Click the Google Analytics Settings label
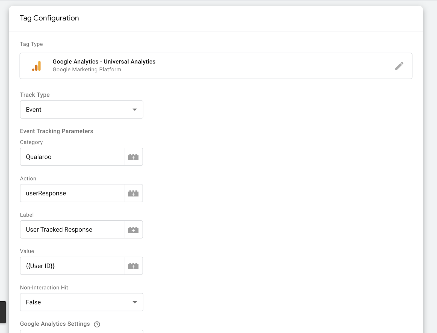 [55, 324]
